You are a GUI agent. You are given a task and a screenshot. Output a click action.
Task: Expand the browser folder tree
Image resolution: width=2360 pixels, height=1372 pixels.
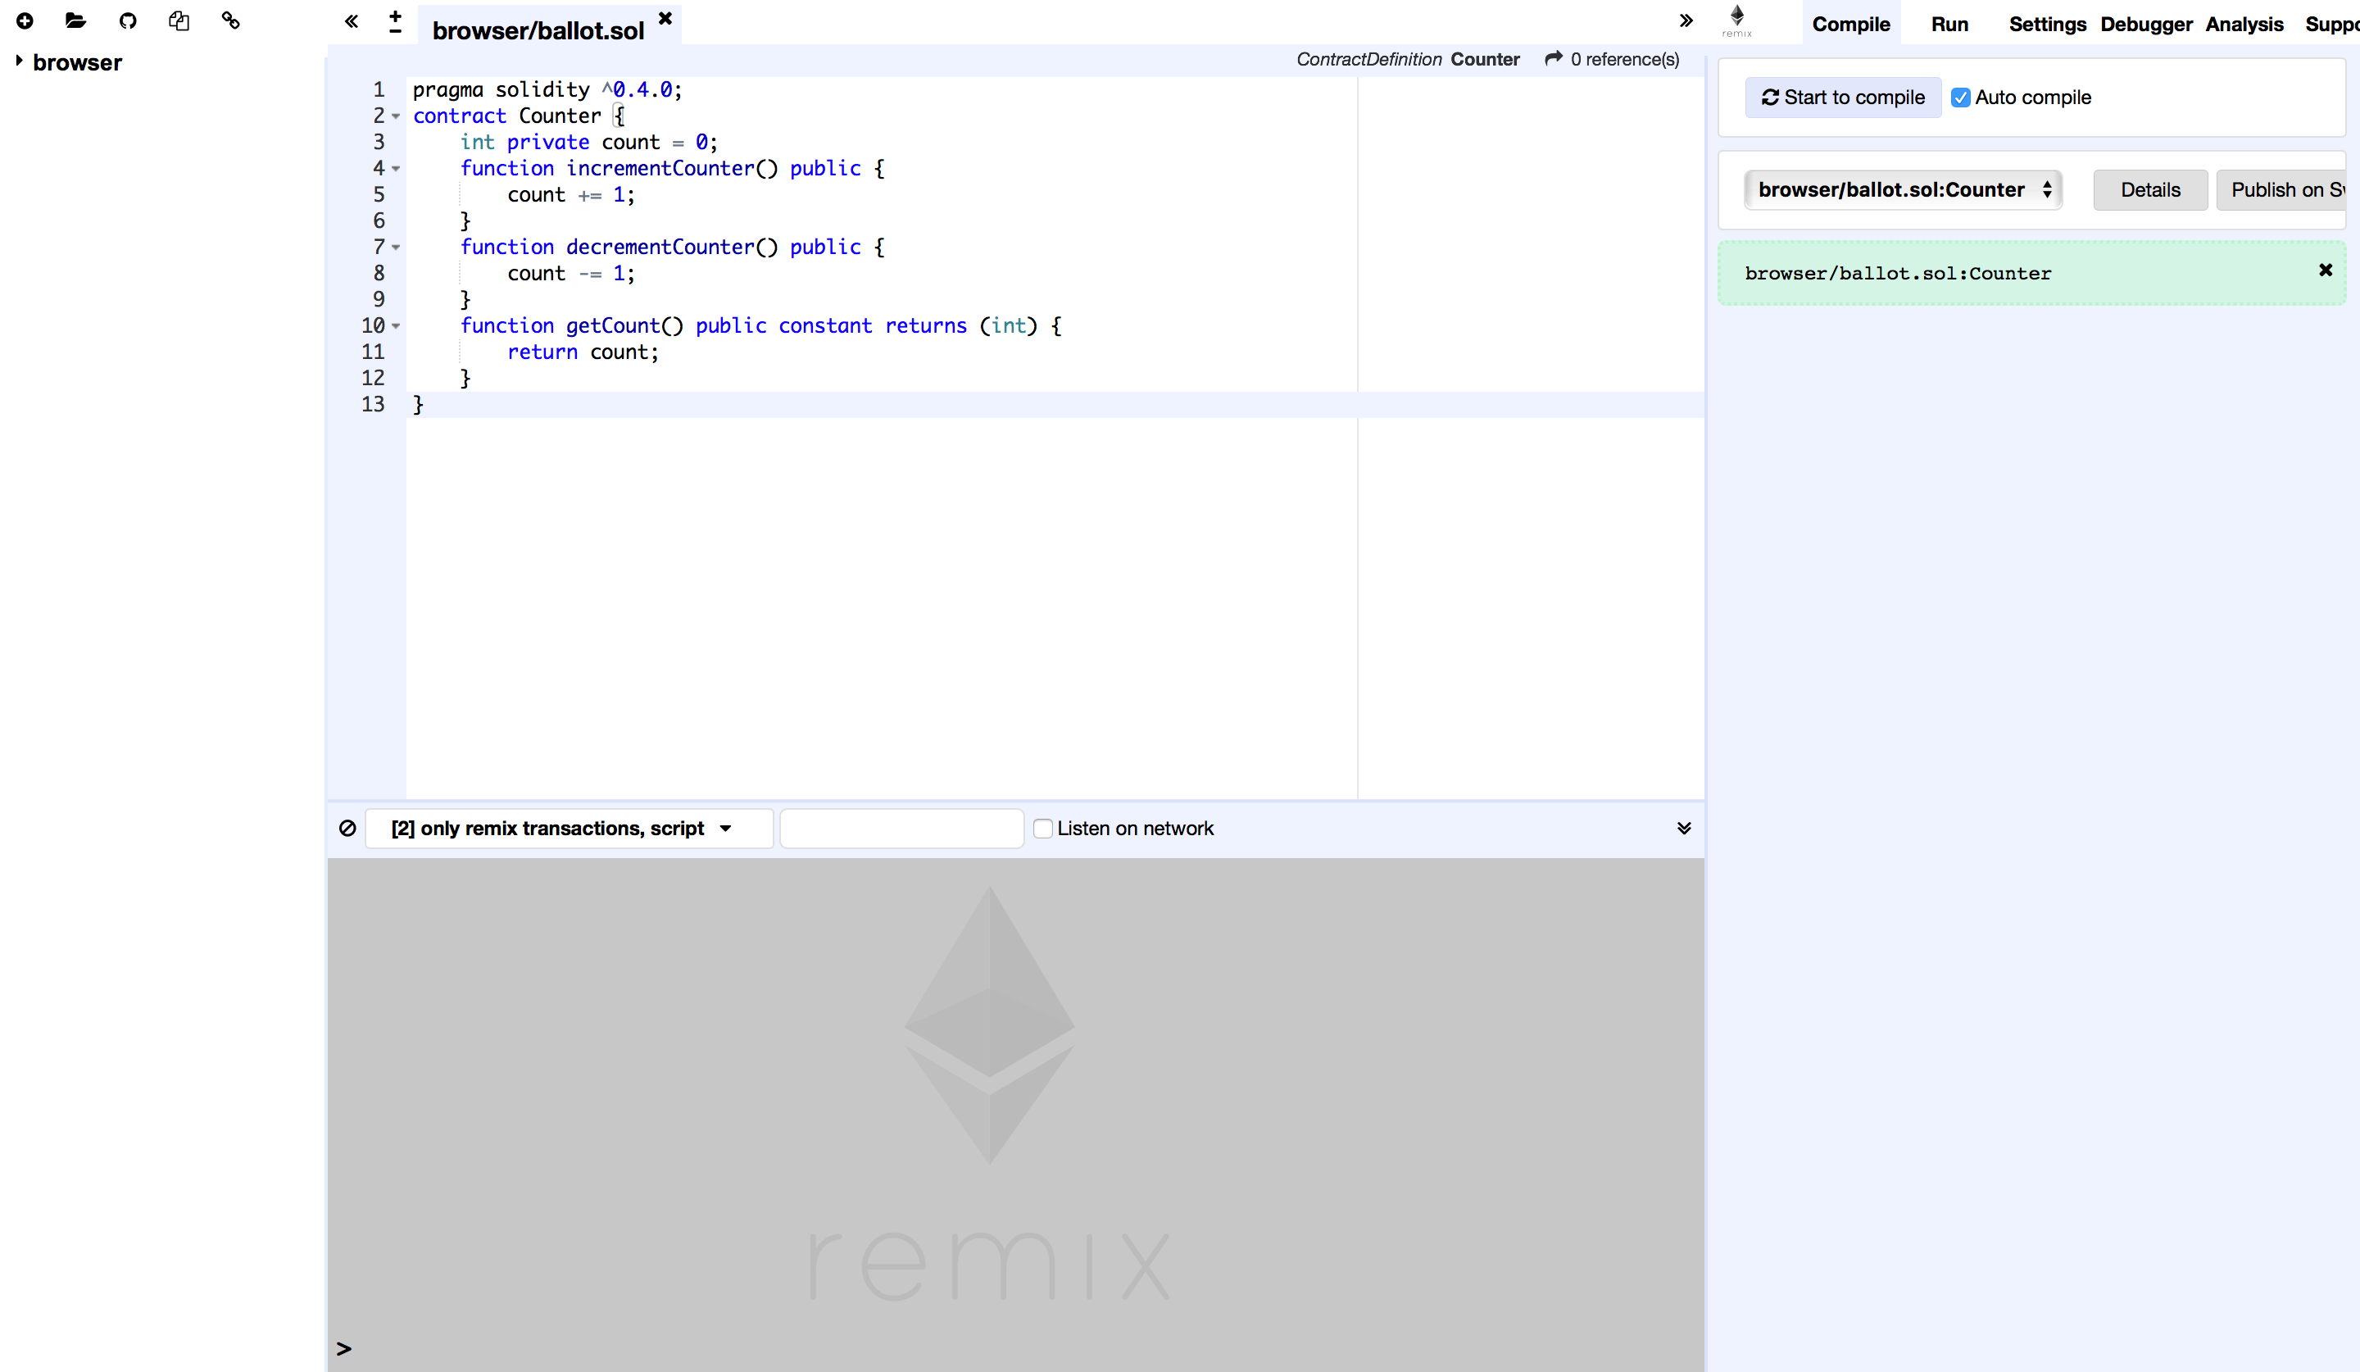click(x=19, y=61)
